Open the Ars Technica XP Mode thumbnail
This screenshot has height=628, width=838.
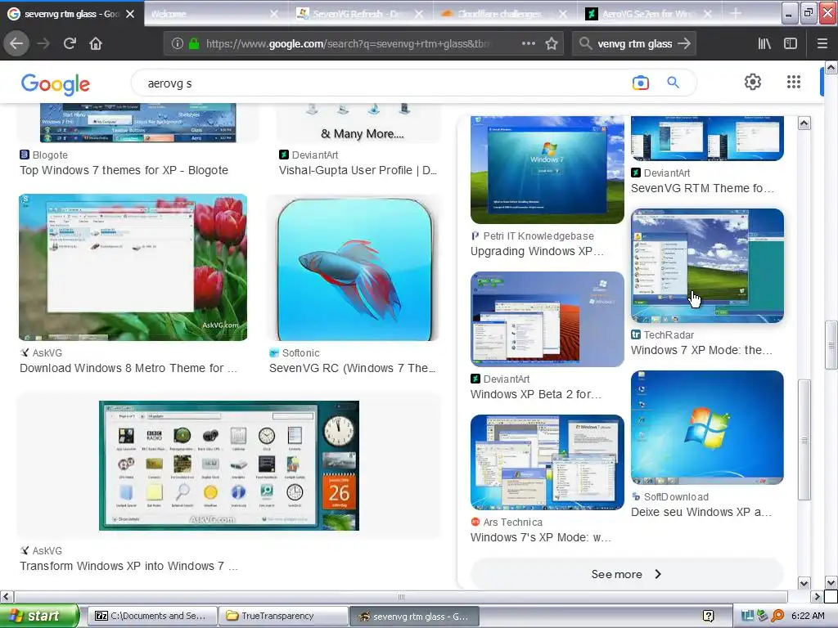[x=547, y=463]
